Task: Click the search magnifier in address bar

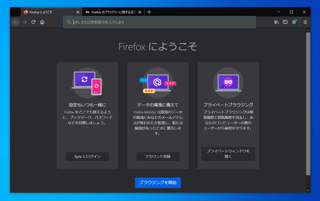Action: point(69,22)
